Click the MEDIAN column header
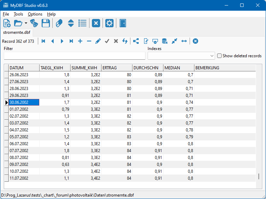Screen dimensions: 266x199 (179, 68)
